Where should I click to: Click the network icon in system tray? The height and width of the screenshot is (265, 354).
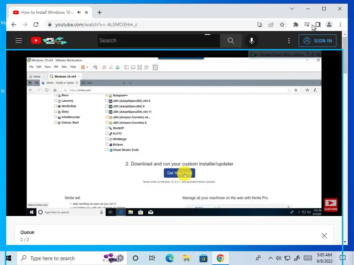pyautogui.click(x=287, y=258)
